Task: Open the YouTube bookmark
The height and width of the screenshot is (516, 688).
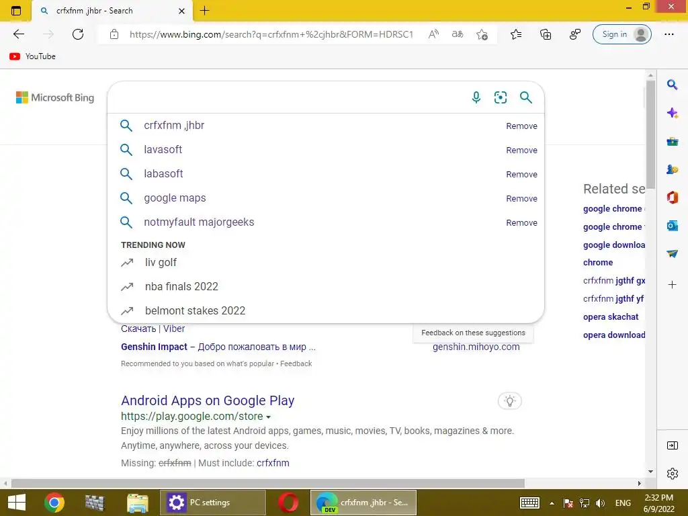Action: [32, 56]
